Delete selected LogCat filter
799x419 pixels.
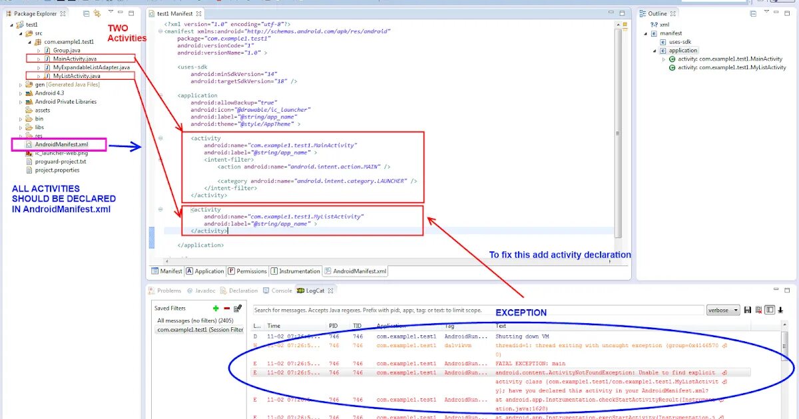tap(227, 309)
